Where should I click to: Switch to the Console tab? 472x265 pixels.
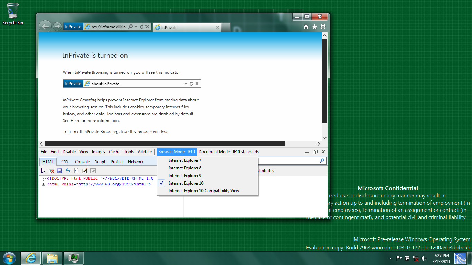click(83, 161)
